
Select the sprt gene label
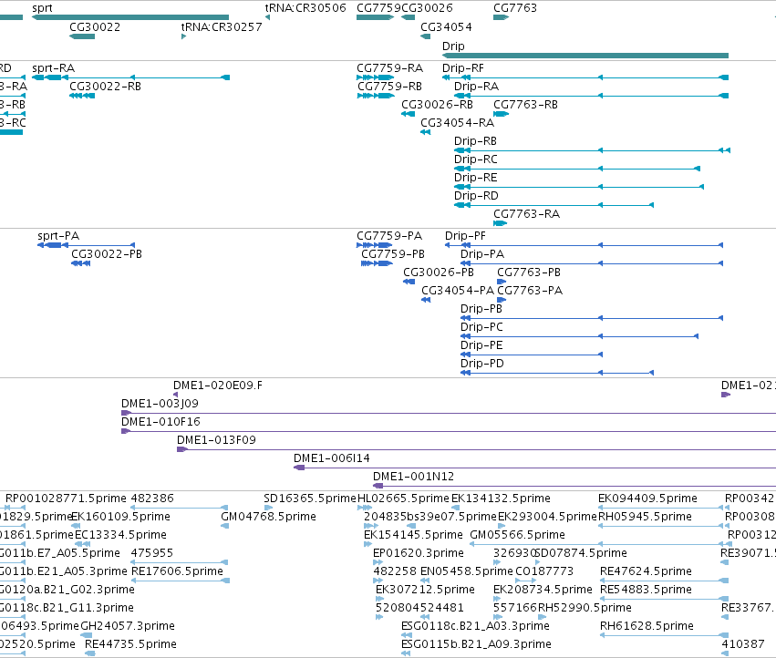pos(42,8)
